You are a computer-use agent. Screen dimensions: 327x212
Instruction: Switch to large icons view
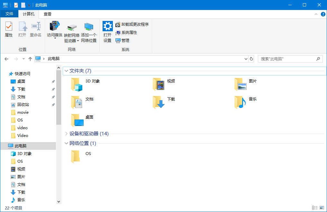click(322, 207)
